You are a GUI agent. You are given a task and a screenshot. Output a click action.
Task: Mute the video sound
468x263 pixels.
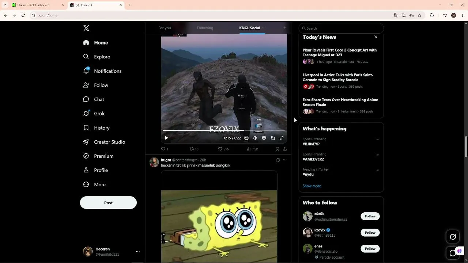pyautogui.click(x=255, y=138)
